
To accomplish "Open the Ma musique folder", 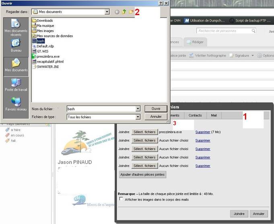I will (x=43, y=26).
